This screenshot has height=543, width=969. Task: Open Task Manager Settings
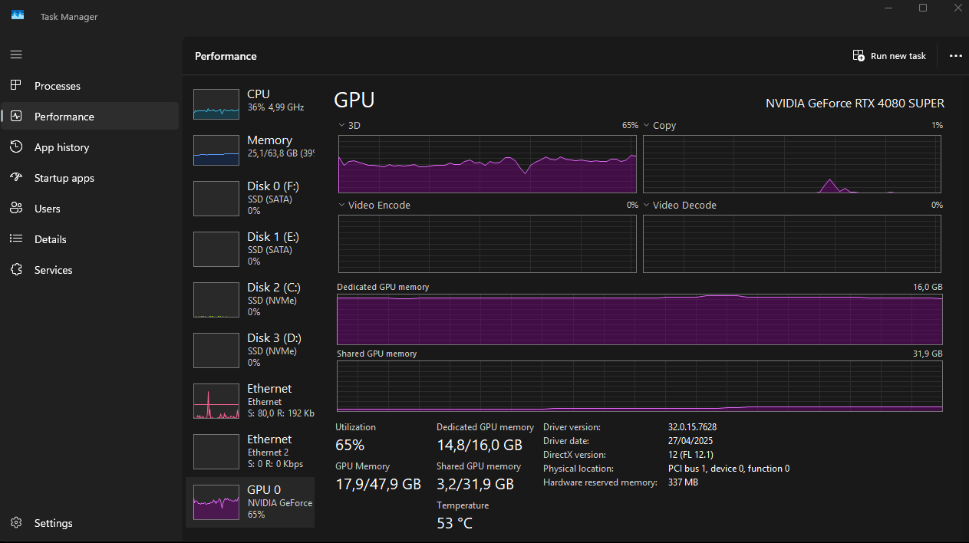point(53,522)
